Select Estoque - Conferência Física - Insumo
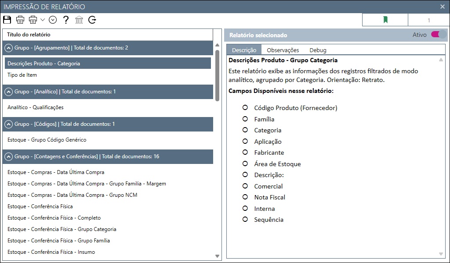Viewport: 450px width, 263px height. coord(108,252)
